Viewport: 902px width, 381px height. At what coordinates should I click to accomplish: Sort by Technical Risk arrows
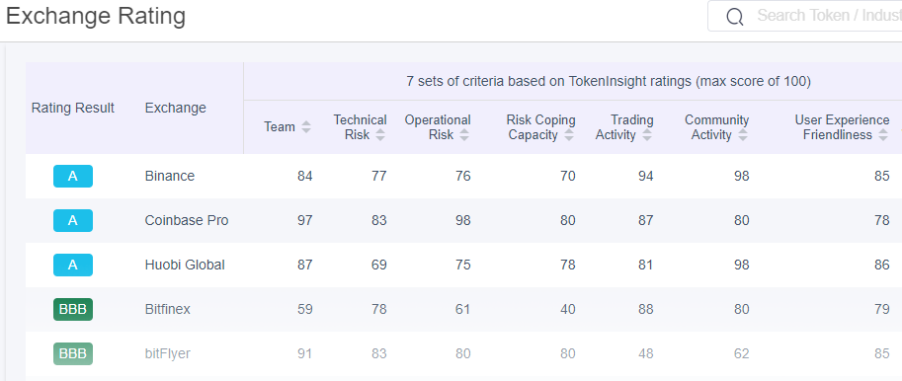click(379, 135)
